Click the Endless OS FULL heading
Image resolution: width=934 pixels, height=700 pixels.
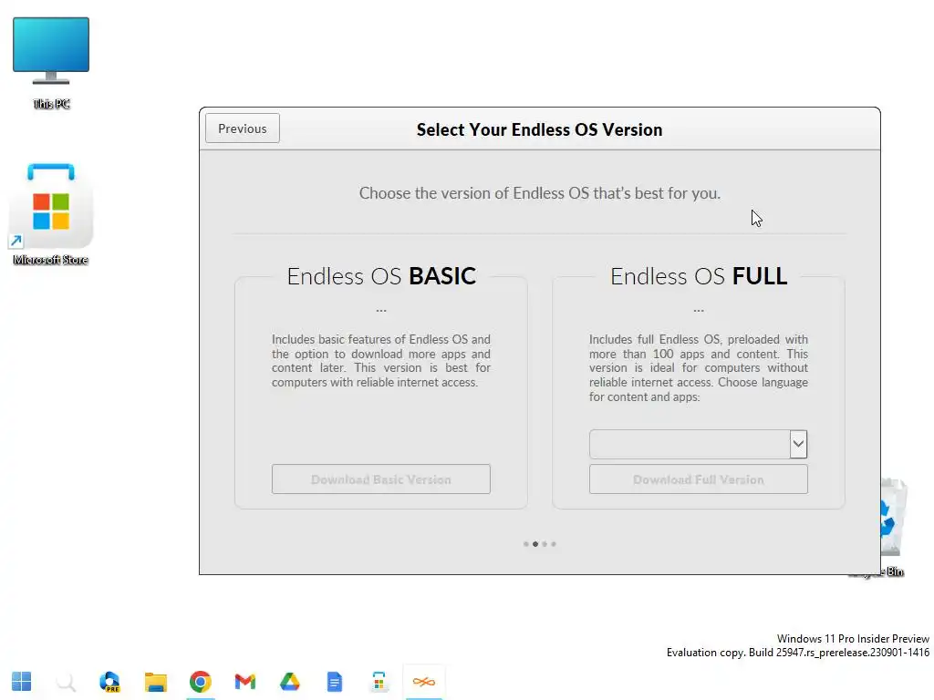(699, 276)
